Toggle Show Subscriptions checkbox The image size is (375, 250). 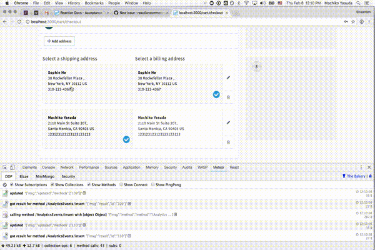[11, 185]
